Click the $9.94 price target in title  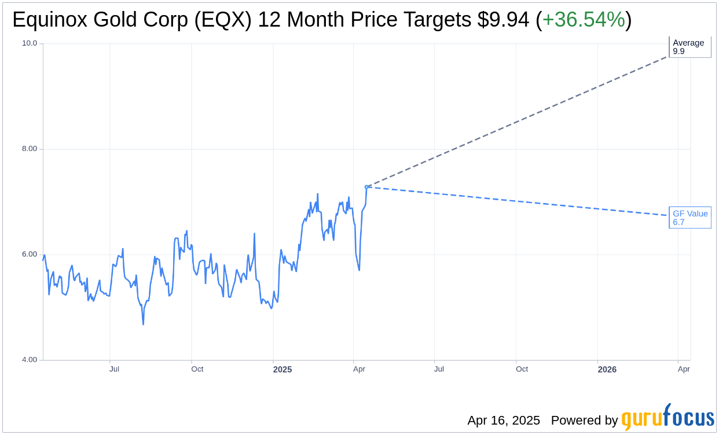(503, 20)
